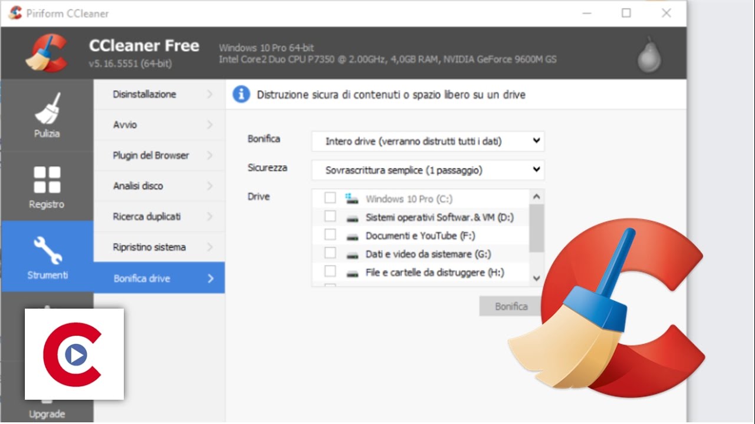The image size is (755, 424).
Task: Open the Analisi disco tool
Action: pyautogui.click(x=159, y=186)
